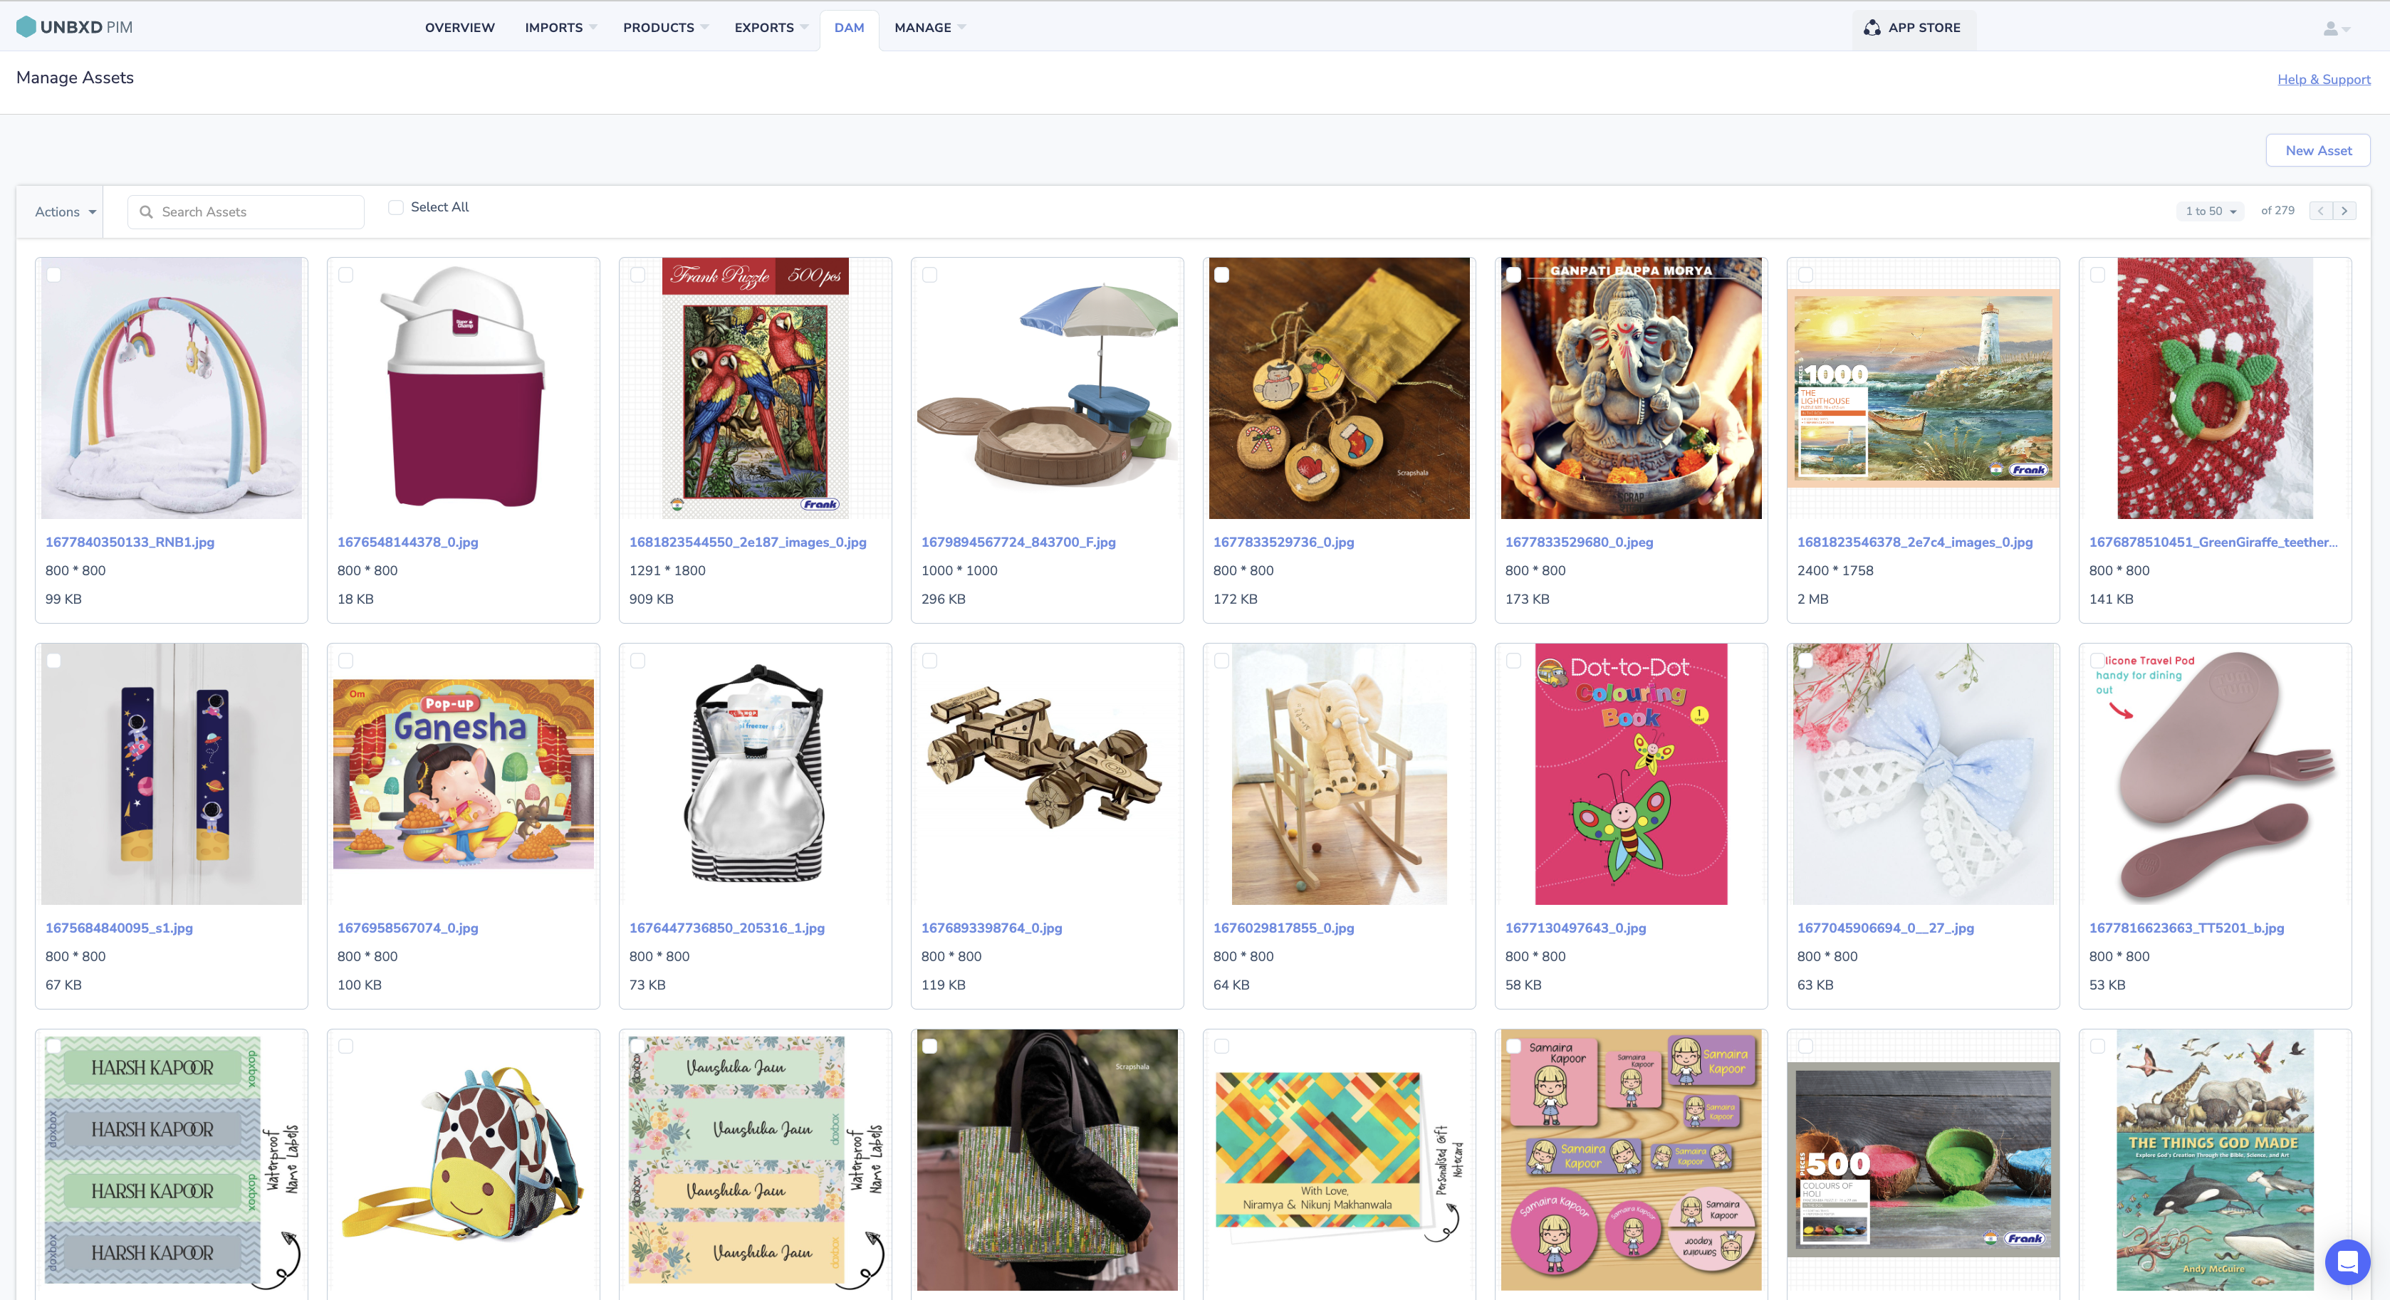Click the UNBXD PIM logo icon
The height and width of the screenshot is (1300, 2390).
[26, 27]
